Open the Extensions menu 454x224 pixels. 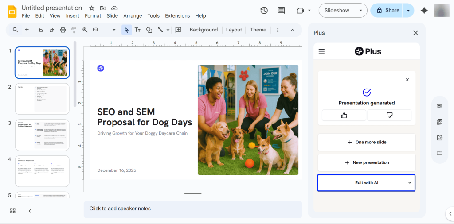point(177,16)
